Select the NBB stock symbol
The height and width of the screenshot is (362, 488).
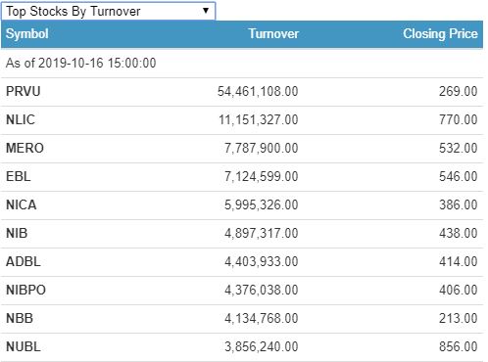point(20,318)
